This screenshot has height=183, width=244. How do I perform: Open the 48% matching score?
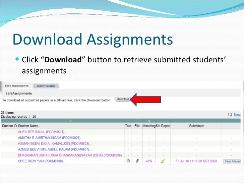pos(149,161)
